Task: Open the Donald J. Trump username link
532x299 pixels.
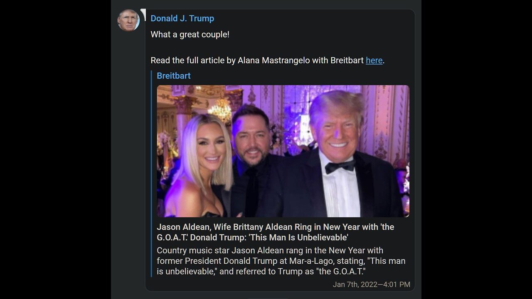Action: pos(182,18)
